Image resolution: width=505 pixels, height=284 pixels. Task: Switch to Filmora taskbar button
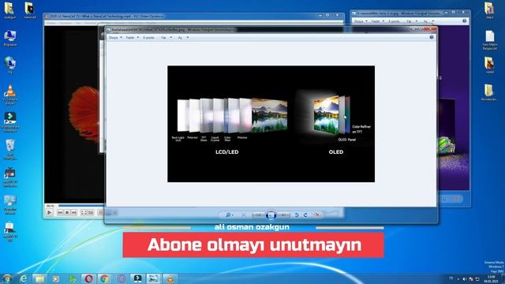[137, 278]
